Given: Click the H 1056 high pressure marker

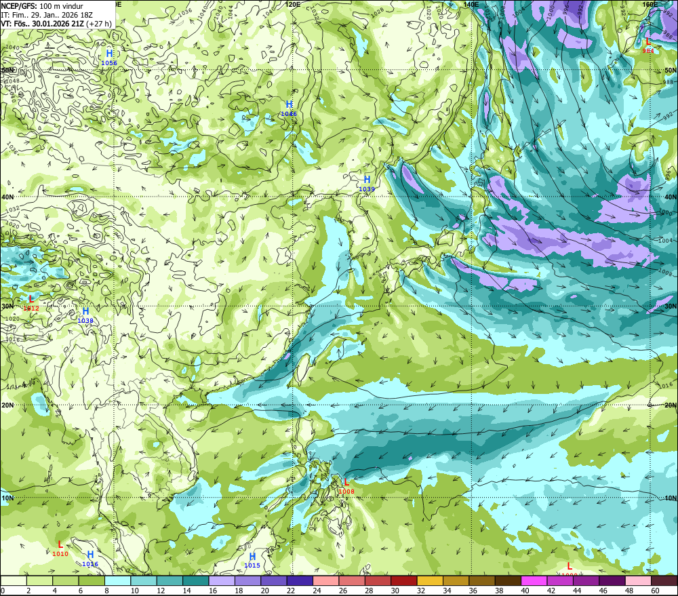Looking at the screenshot, I should pyautogui.click(x=109, y=57).
